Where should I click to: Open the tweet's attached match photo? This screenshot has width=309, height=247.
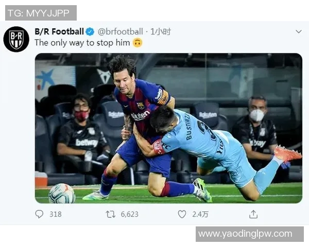168,128
